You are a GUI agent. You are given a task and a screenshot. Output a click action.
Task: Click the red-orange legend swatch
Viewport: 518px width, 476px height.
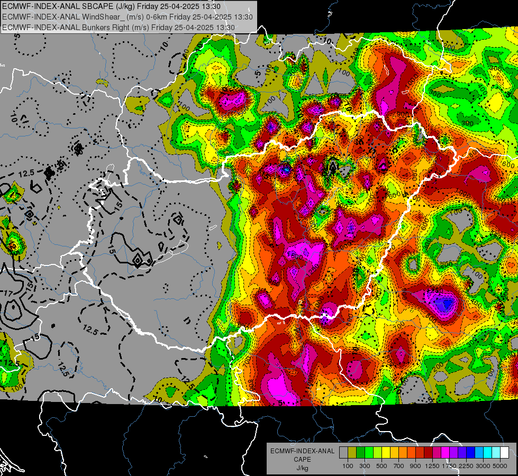[411, 453]
